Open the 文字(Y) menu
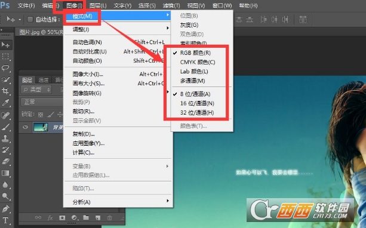 (122, 5)
